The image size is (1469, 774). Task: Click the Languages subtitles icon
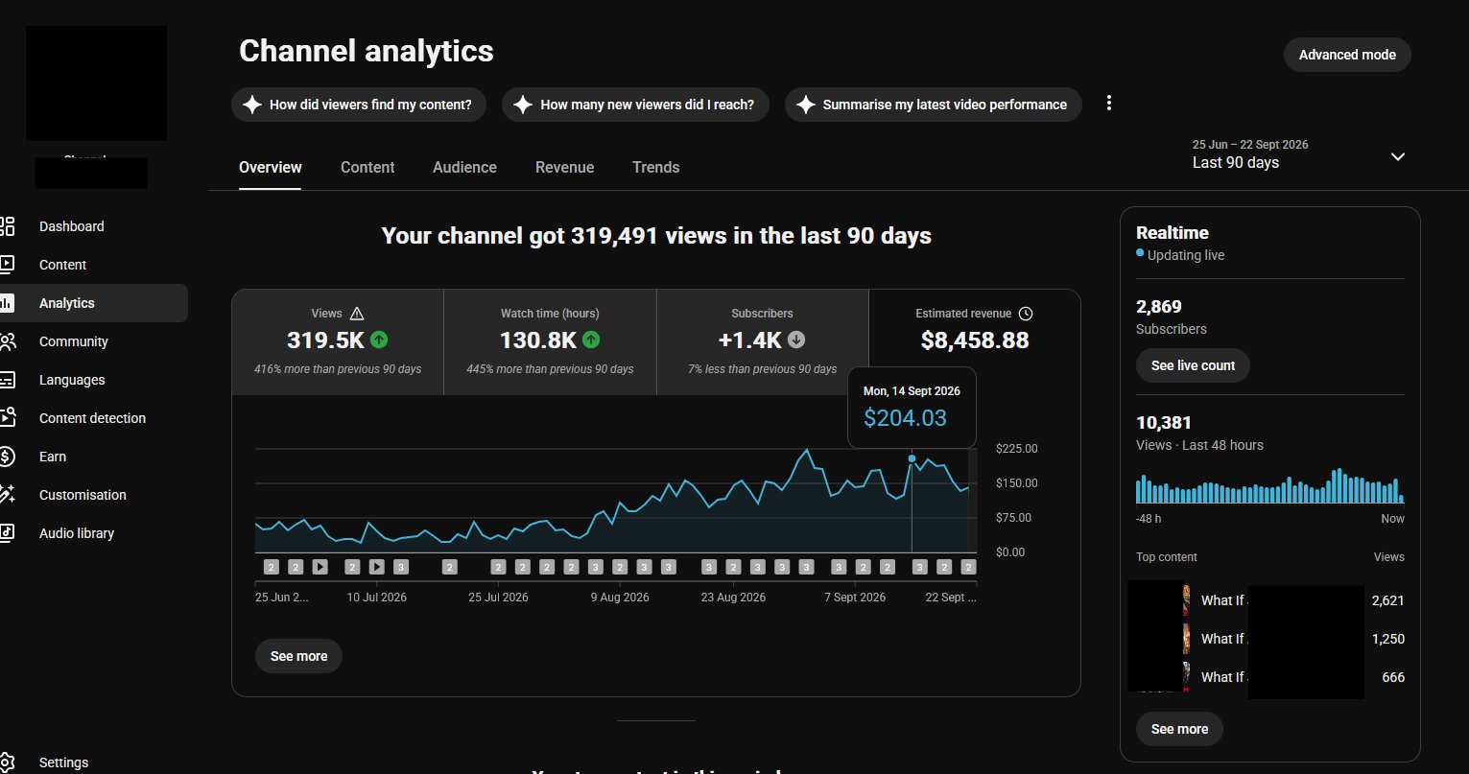(7, 380)
